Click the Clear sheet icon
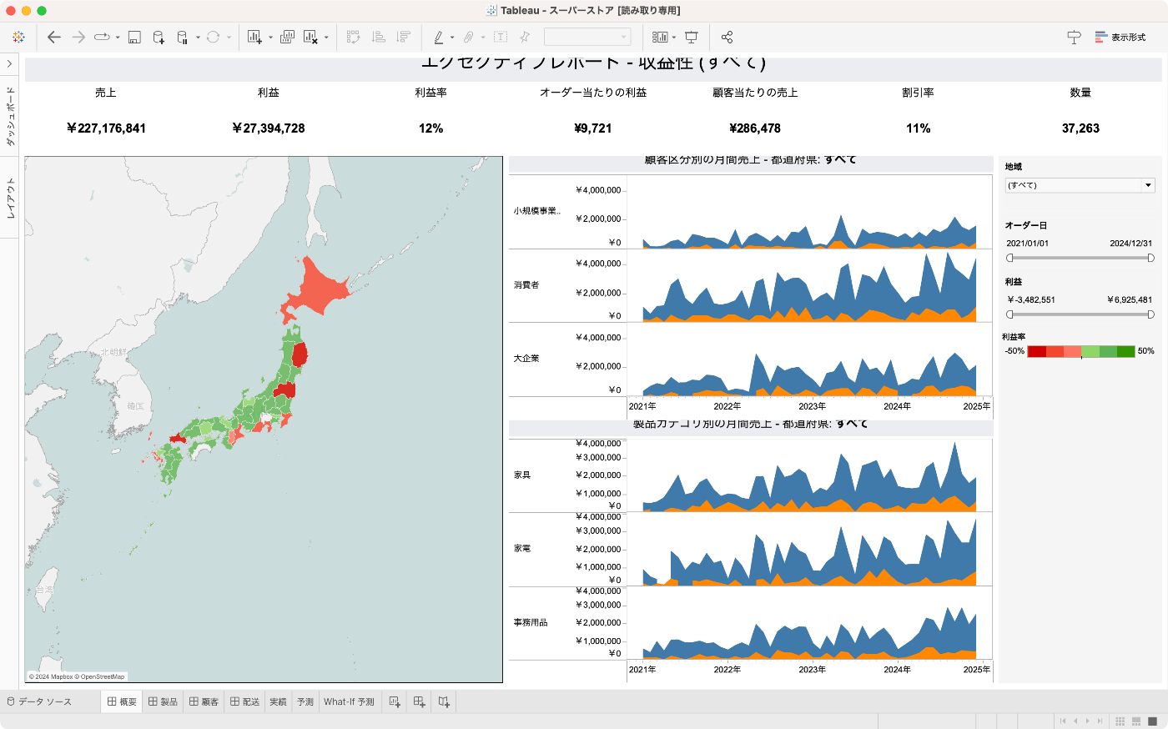The image size is (1168, 729). click(x=310, y=37)
